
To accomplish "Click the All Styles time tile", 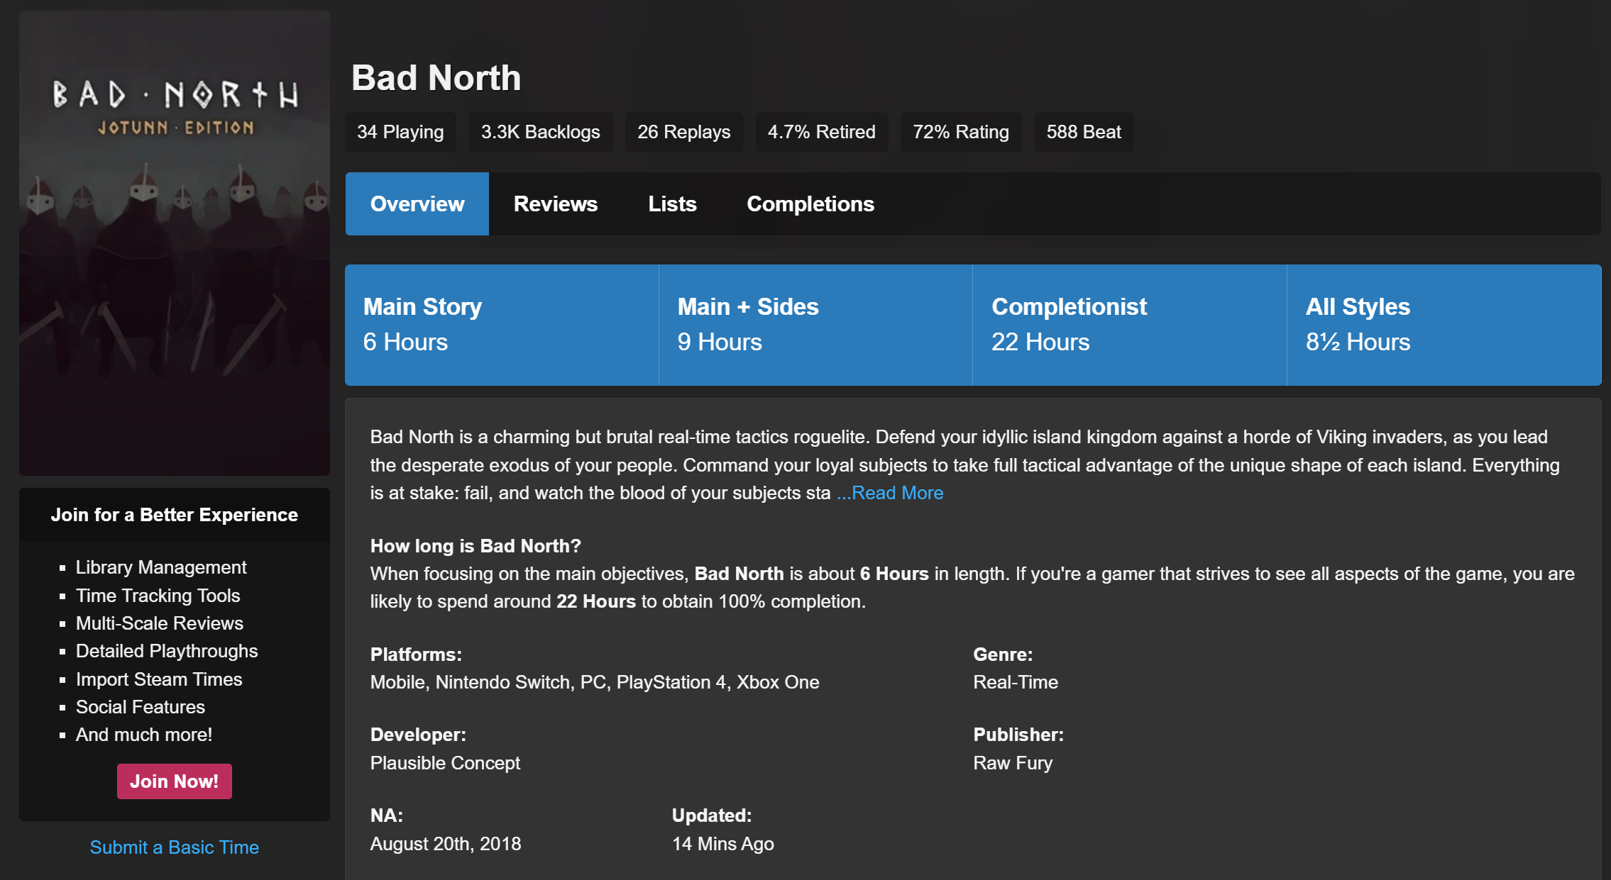I will (1443, 325).
